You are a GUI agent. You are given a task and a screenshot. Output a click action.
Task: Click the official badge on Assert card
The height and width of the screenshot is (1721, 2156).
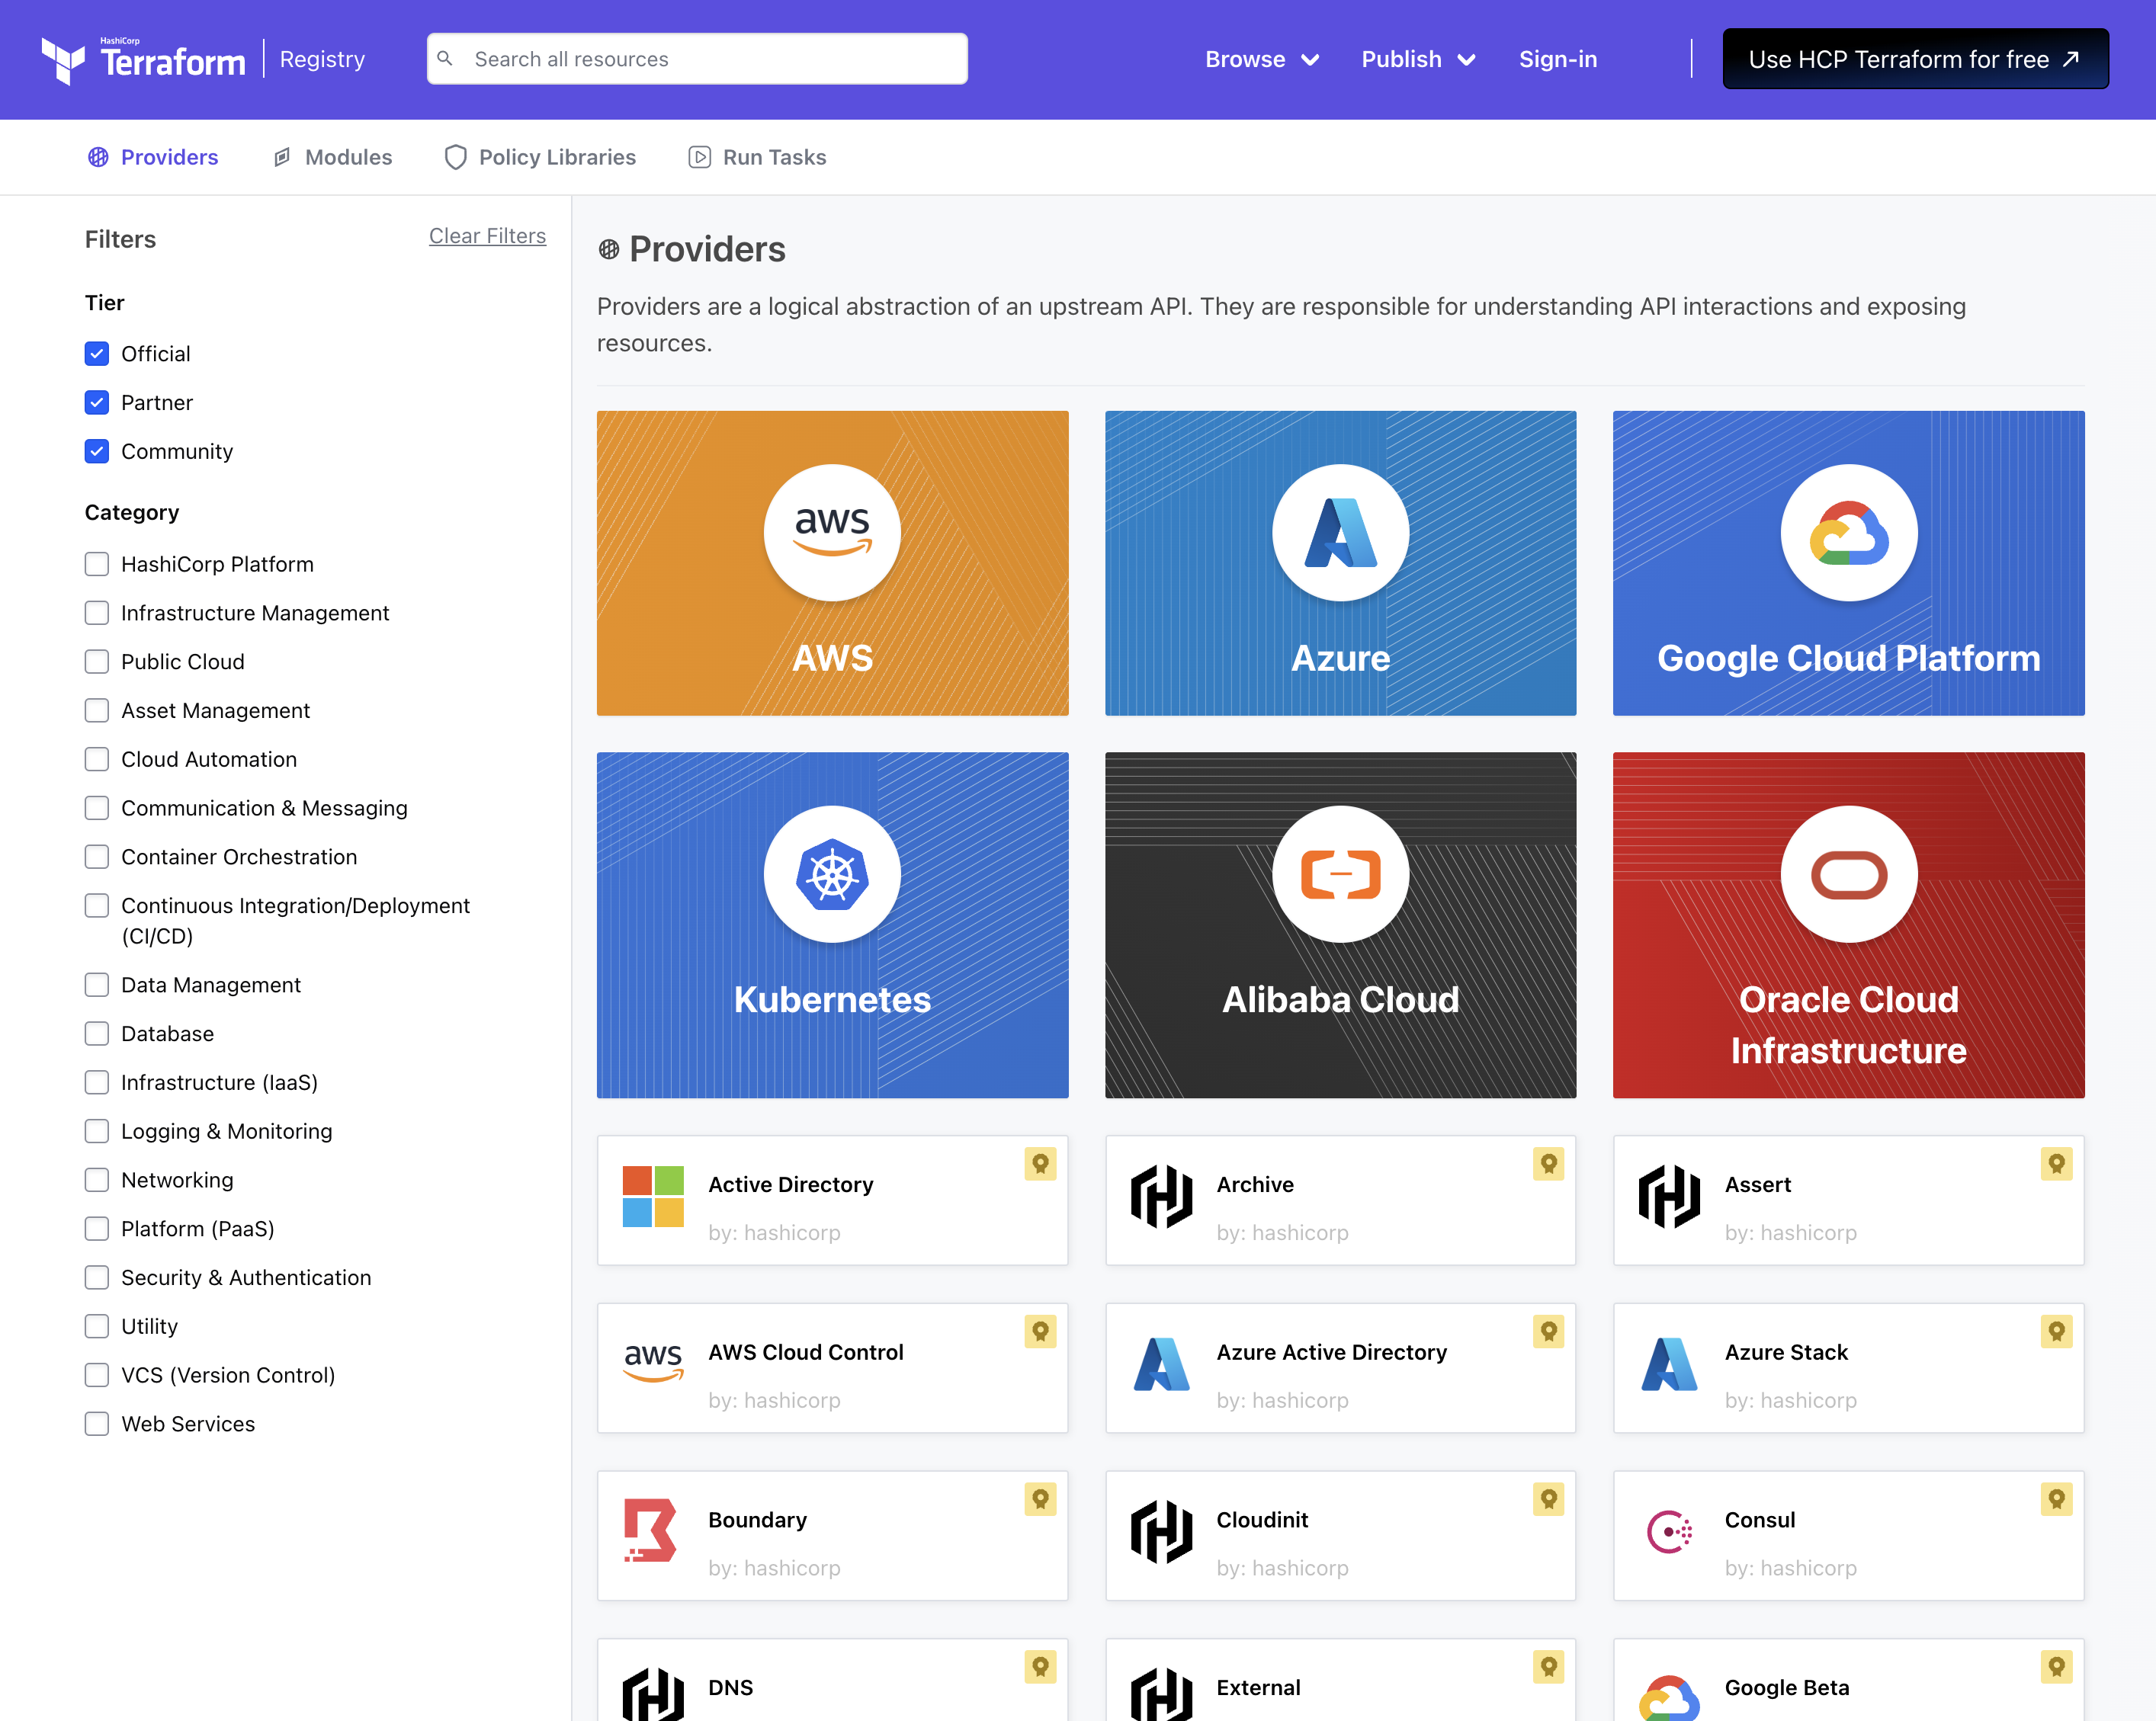[x=2056, y=1164]
